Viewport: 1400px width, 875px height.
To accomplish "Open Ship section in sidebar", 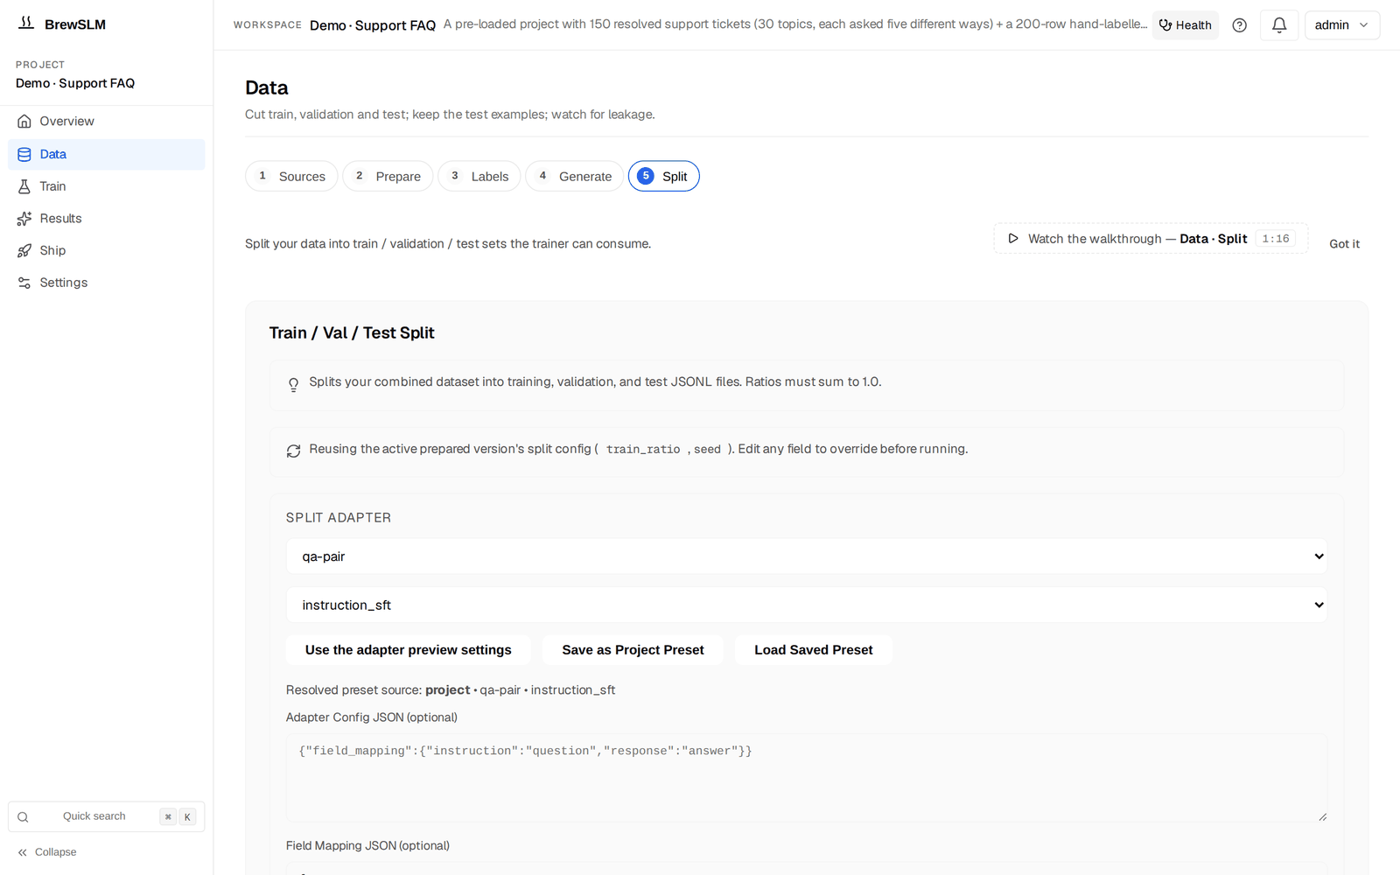I will click(107, 250).
